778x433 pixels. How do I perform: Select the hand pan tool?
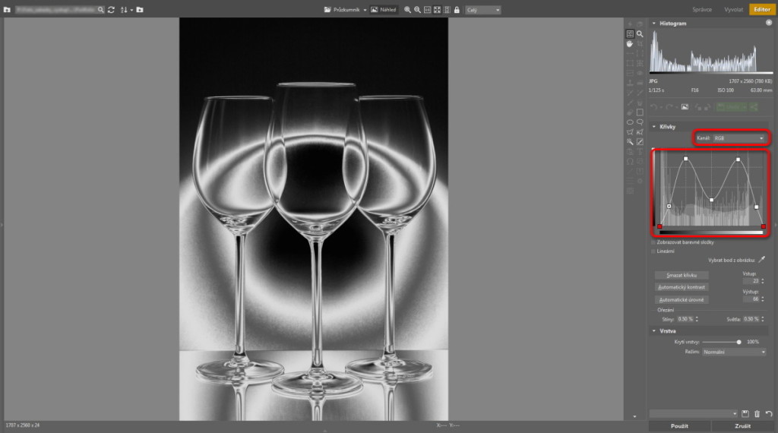coord(630,43)
